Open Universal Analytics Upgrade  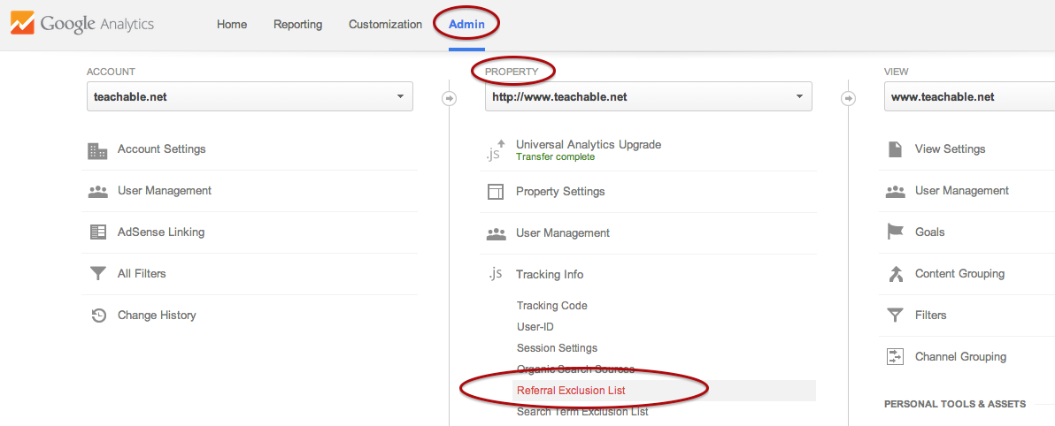coord(589,144)
